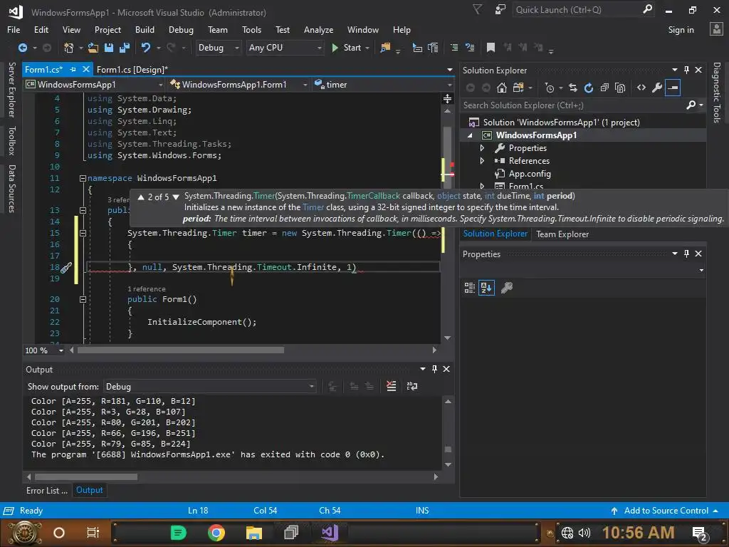729x547 pixels.
Task: Open the File menu
Action: (x=14, y=30)
